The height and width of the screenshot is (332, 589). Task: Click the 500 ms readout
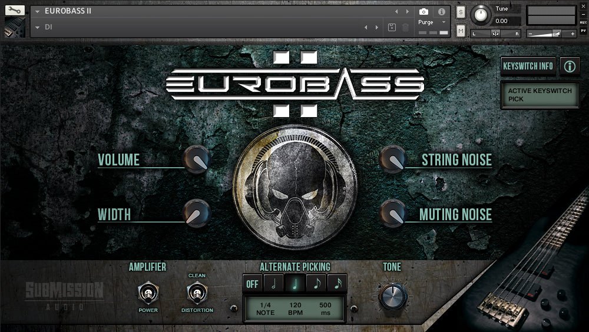pyautogui.click(x=325, y=308)
